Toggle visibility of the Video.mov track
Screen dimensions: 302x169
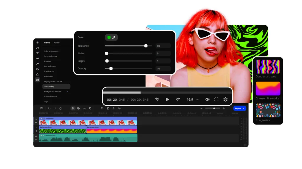pyautogui.click(x=37, y=122)
